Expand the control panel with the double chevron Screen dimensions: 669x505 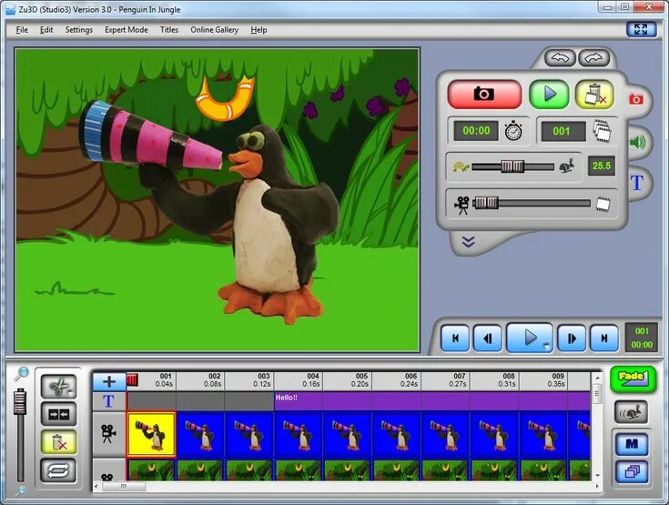click(468, 242)
